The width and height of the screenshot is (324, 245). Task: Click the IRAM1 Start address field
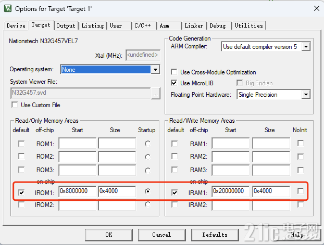[x=231, y=191]
